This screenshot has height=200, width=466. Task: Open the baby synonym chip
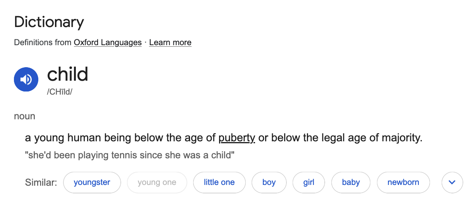(x=351, y=182)
